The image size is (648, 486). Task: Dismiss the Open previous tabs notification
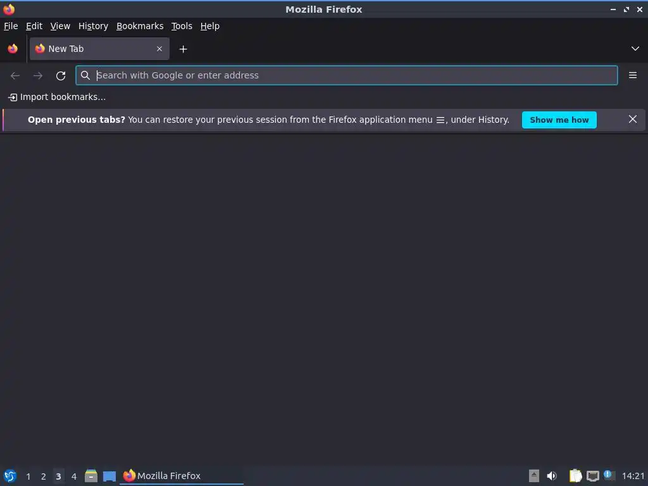[633, 120]
